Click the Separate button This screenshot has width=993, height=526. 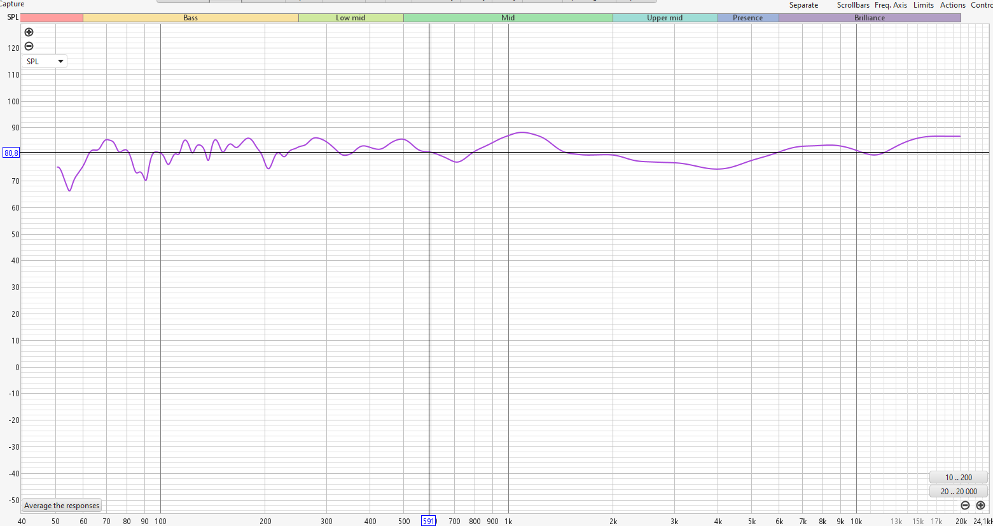click(x=803, y=5)
